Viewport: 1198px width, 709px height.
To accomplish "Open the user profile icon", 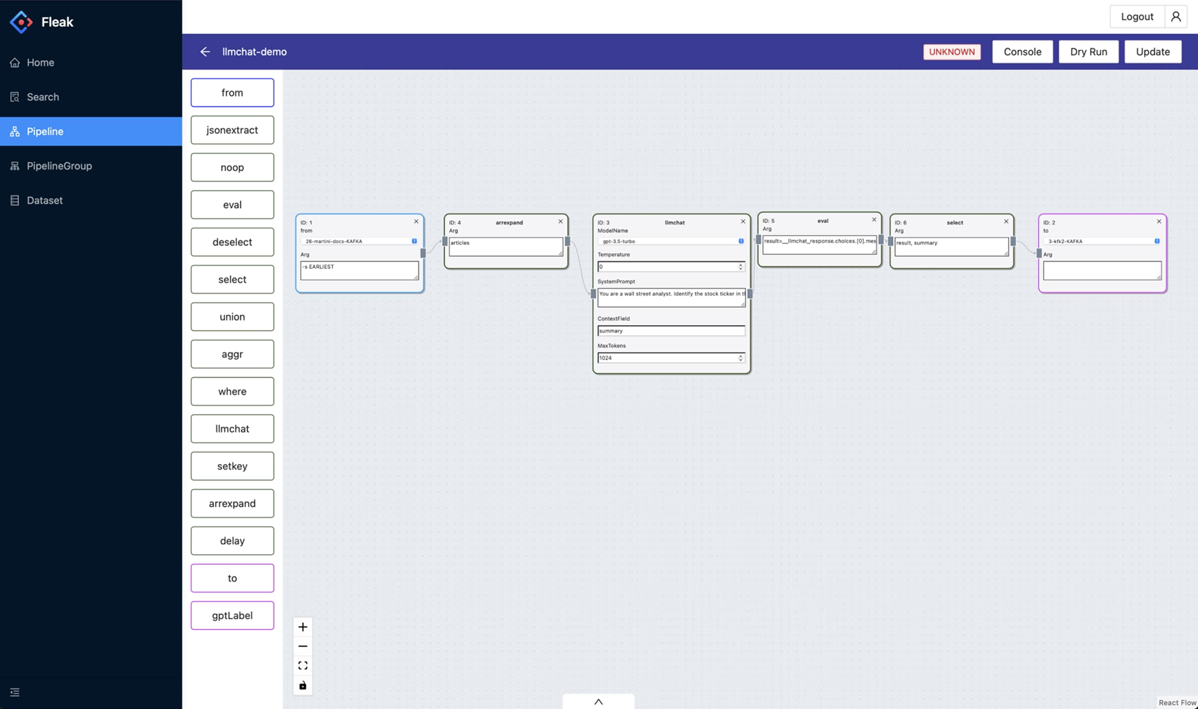I will click(1176, 17).
